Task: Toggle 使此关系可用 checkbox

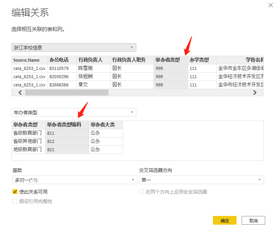Action: click(x=15, y=192)
